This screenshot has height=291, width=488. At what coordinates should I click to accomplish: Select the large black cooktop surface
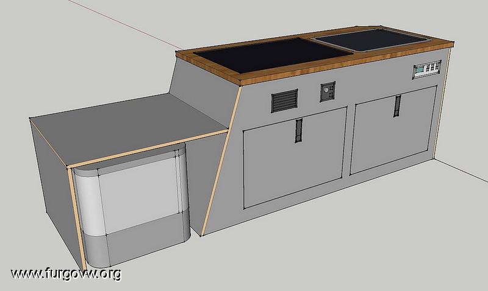273,55
